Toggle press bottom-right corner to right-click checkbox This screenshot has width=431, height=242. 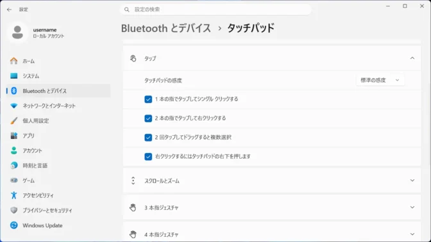148,157
